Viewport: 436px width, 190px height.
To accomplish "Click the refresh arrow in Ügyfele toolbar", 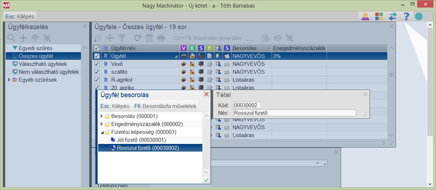I will pos(138,38).
